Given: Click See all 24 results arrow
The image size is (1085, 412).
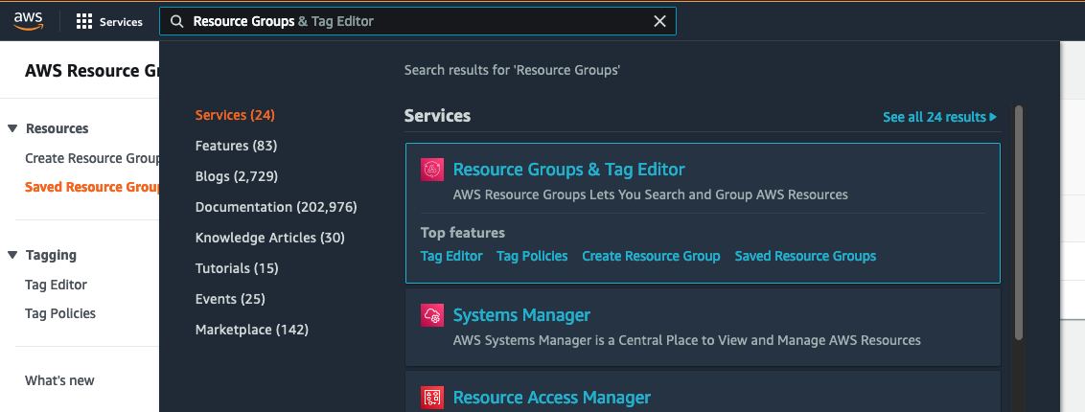Looking at the screenshot, I should 993,117.
